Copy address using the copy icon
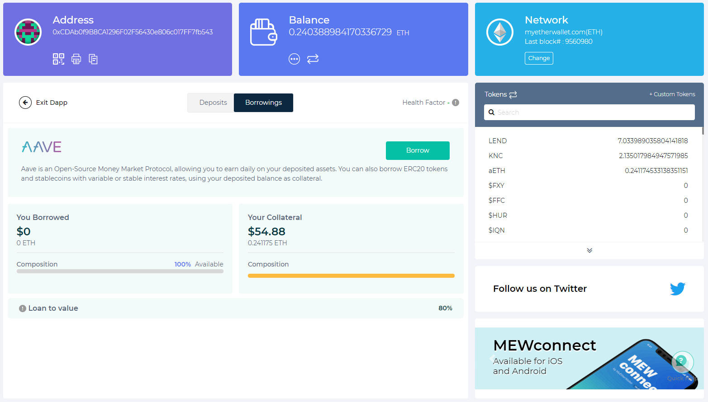Screen dimensions: 708x402 tap(93, 59)
